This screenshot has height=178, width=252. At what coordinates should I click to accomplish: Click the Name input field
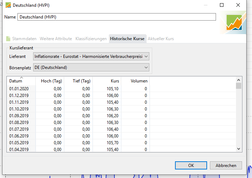pyautogui.click(x=117, y=17)
